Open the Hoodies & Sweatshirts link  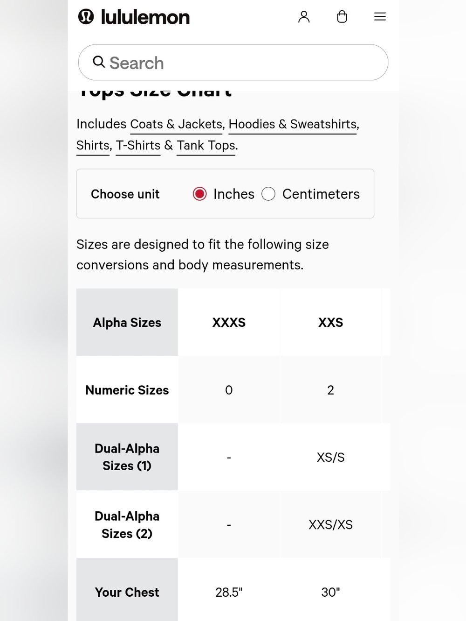pos(293,124)
